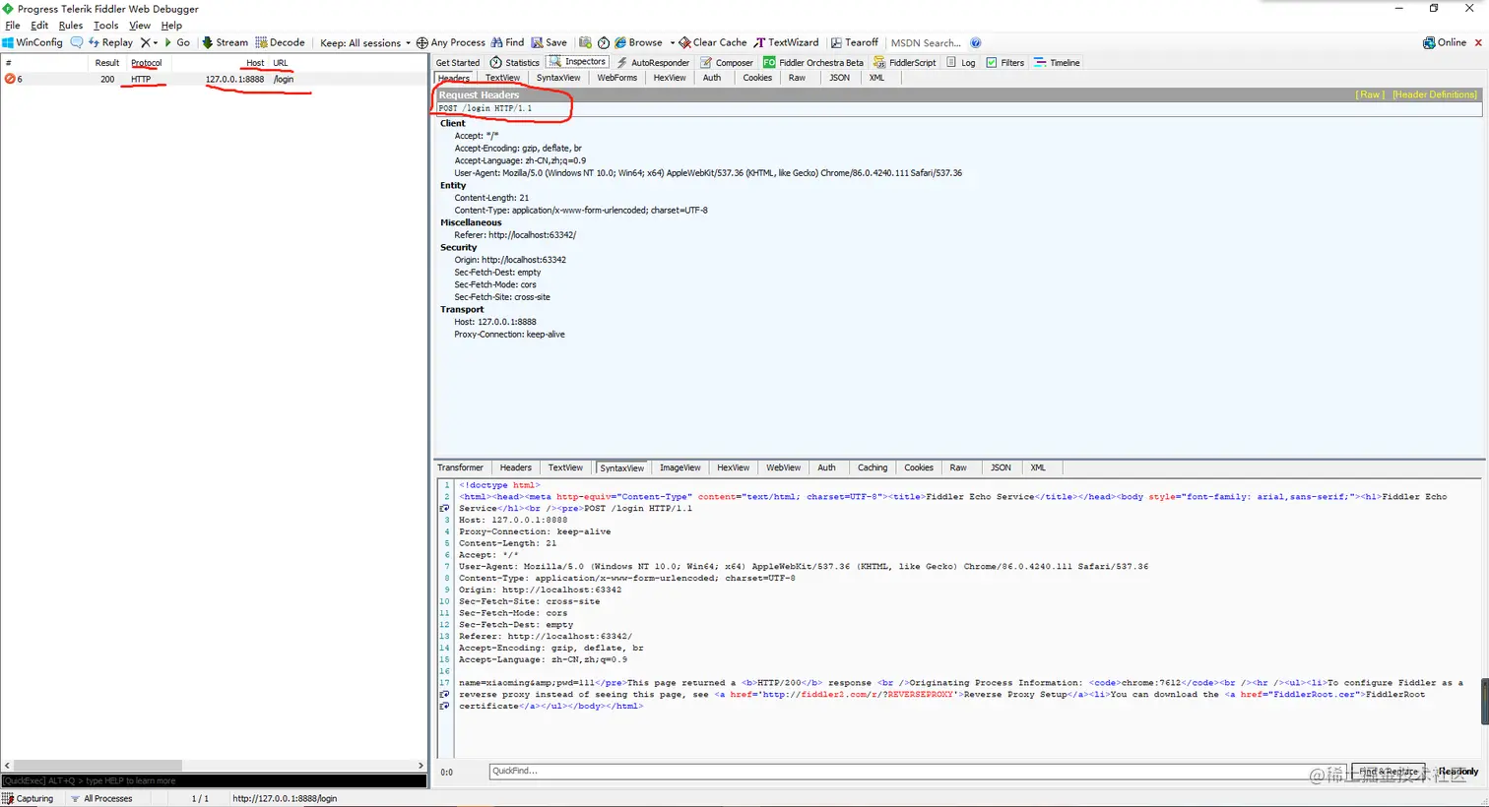
Task: Select request inspector WebForms tab
Action: pos(617,78)
